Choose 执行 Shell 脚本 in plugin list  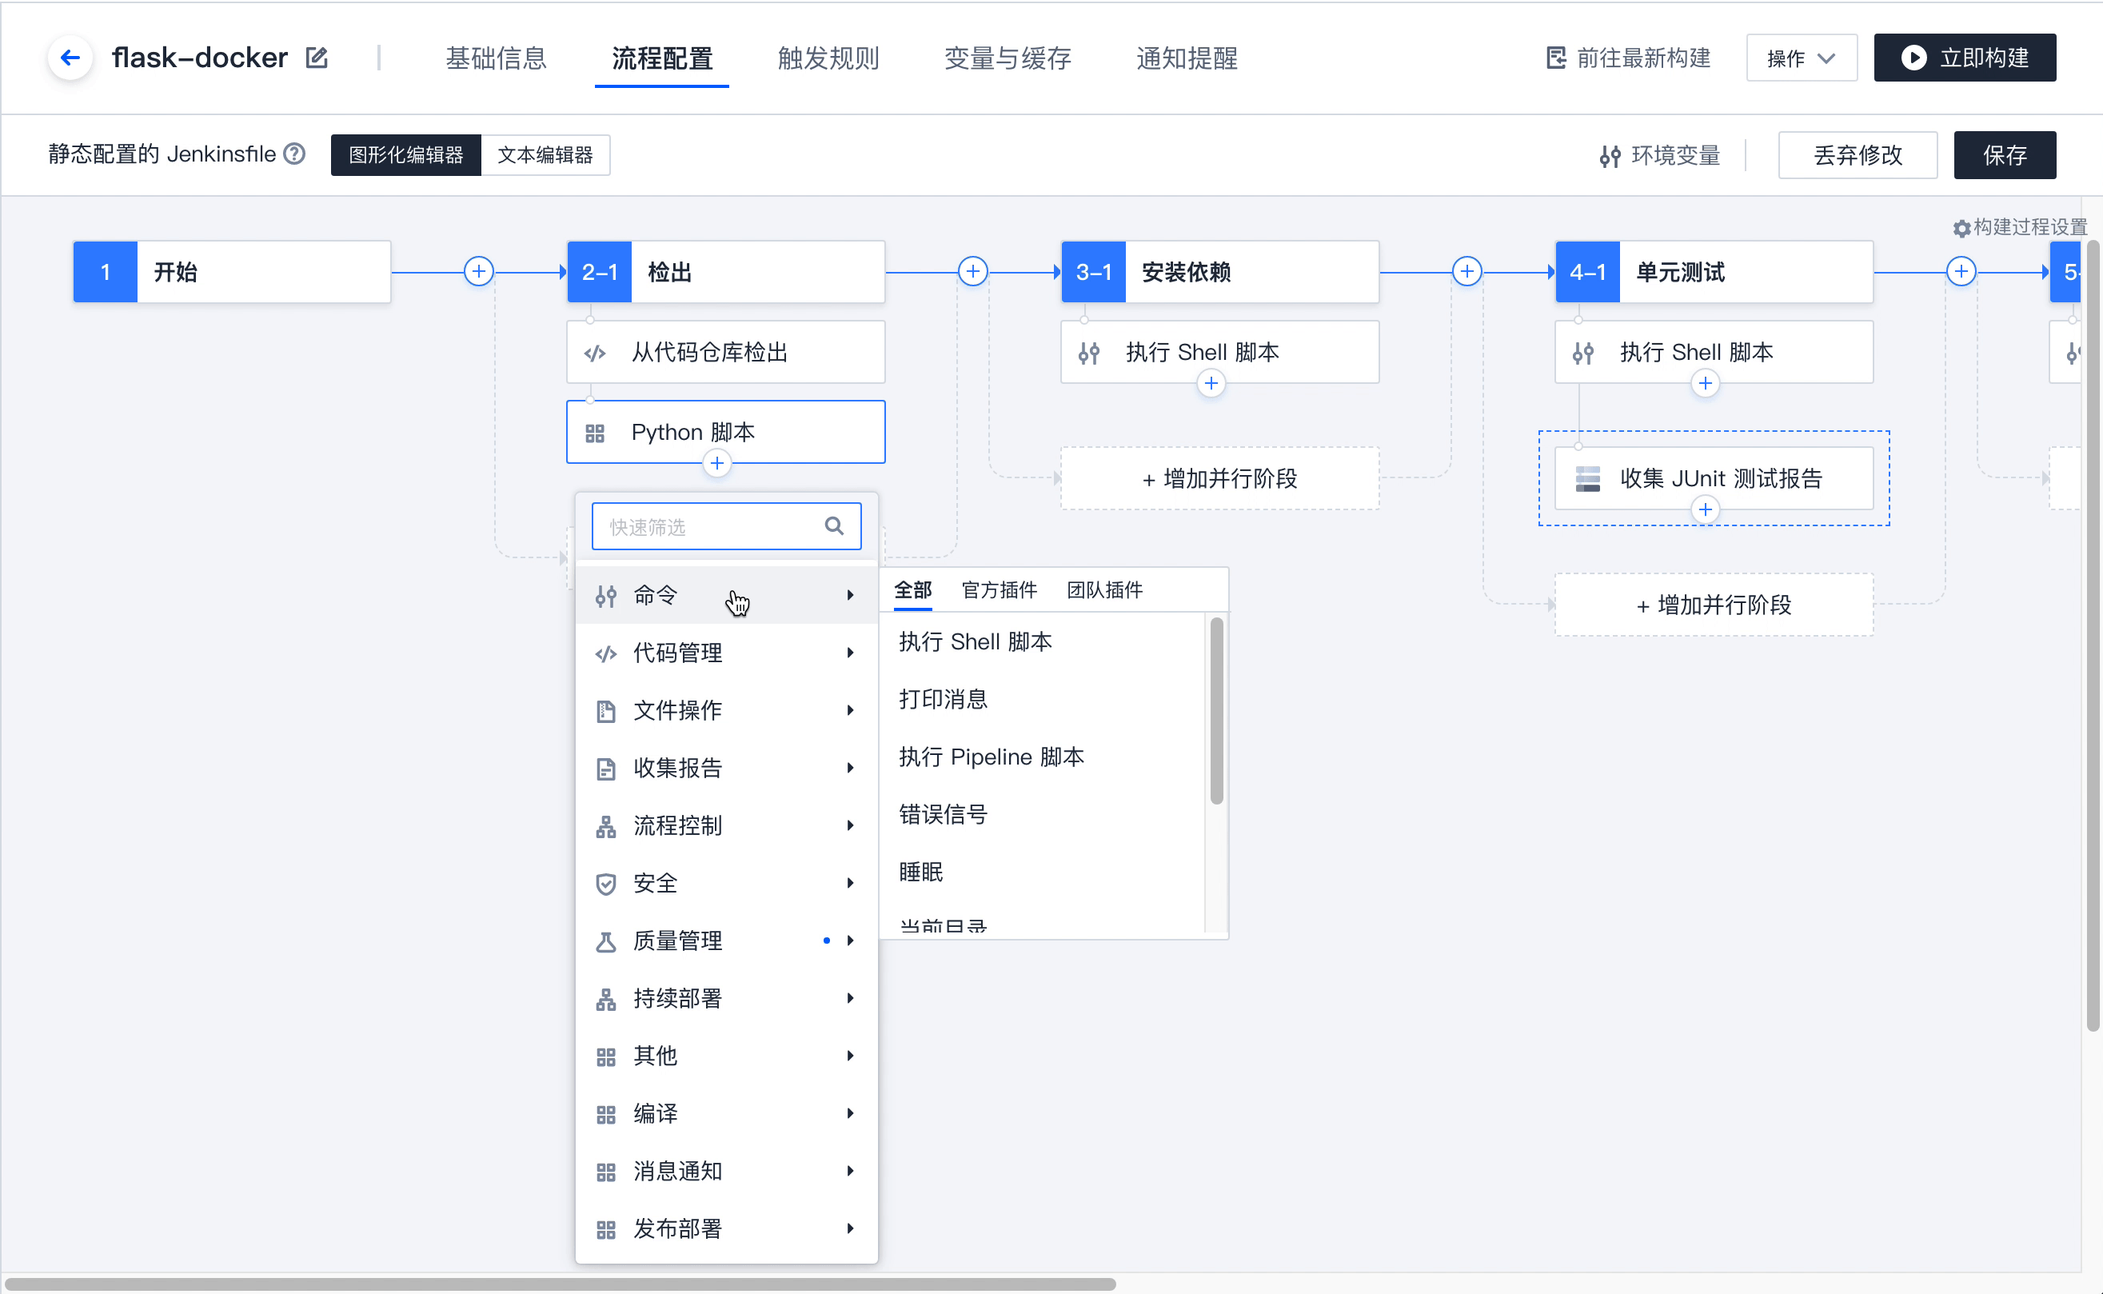point(976,642)
